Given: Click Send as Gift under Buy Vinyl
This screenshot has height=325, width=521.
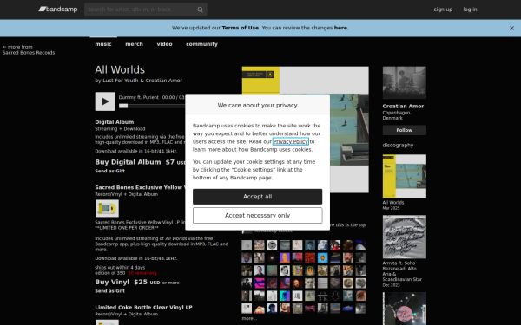Looking at the screenshot, I should (110, 291).
